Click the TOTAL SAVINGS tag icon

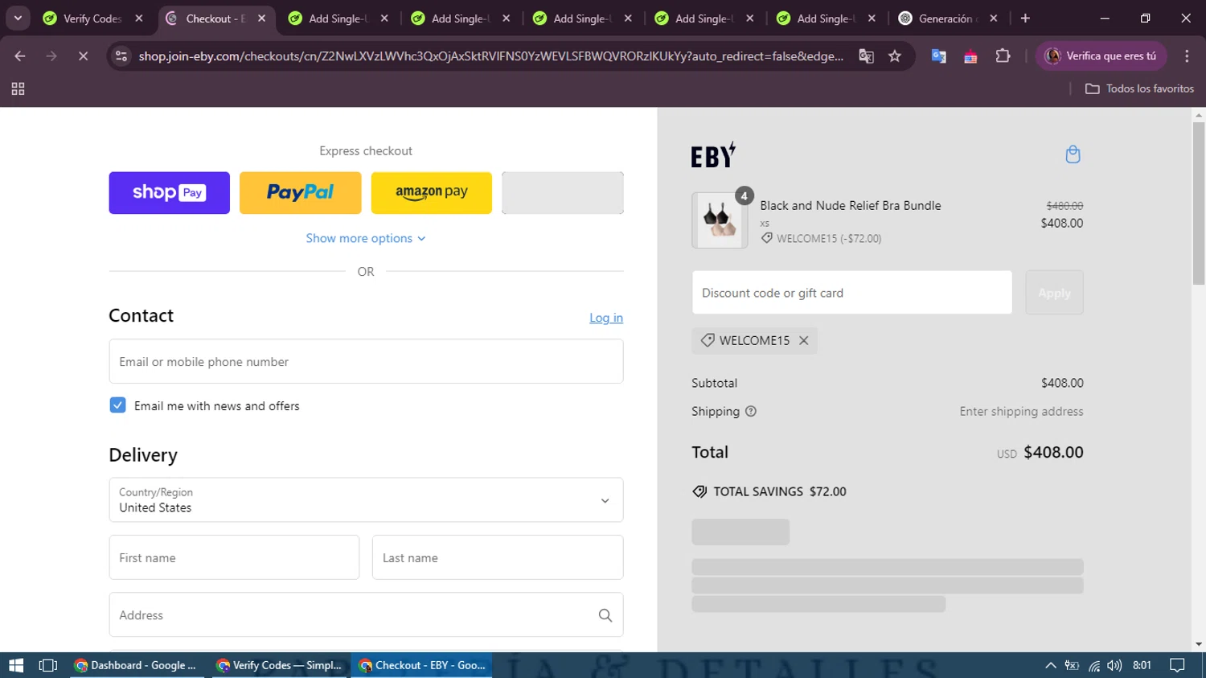699,491
